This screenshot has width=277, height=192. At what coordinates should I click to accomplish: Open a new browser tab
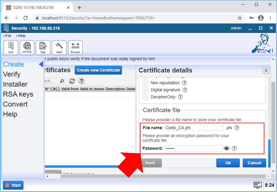pyautogui.click(x=79, y=8)
